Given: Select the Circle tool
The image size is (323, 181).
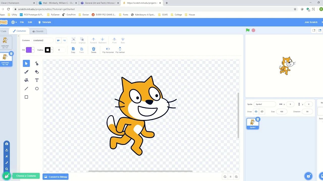Looking at the screenshot, I should click(x=37, y=88).
